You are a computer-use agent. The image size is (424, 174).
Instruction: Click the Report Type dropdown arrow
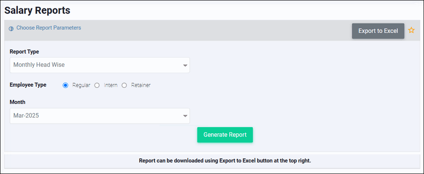pyautogui.click(x=185, y=66)
